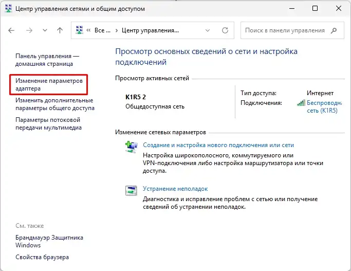This screenshot has width=351, height=271.
Task: Refresh the Control Panel view
Action: coord(225,30)
